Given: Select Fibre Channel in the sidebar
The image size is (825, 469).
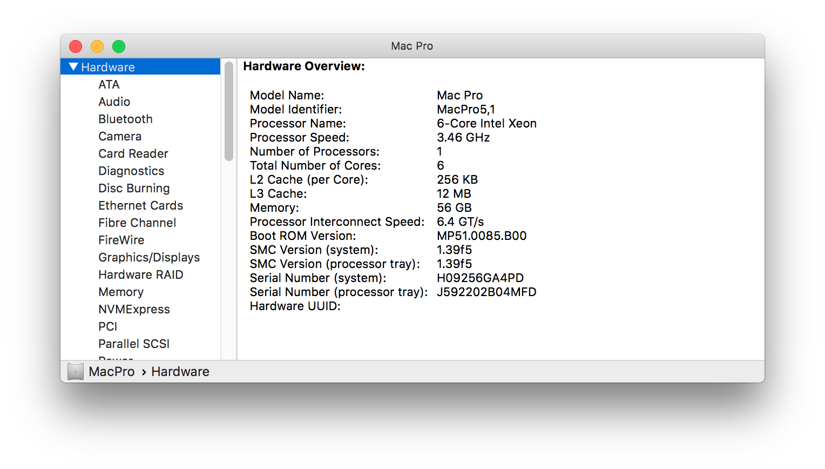Looking at the screenshot, I should click(x=137, y=223).
